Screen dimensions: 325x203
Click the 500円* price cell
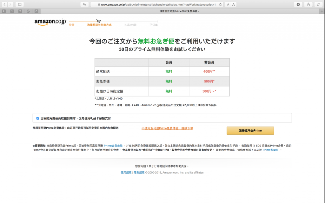click(209, 81)
